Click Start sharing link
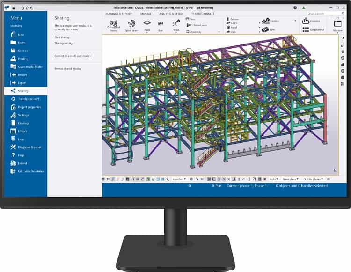The height and width of the screenshot is (272, 351). (62, 37)
